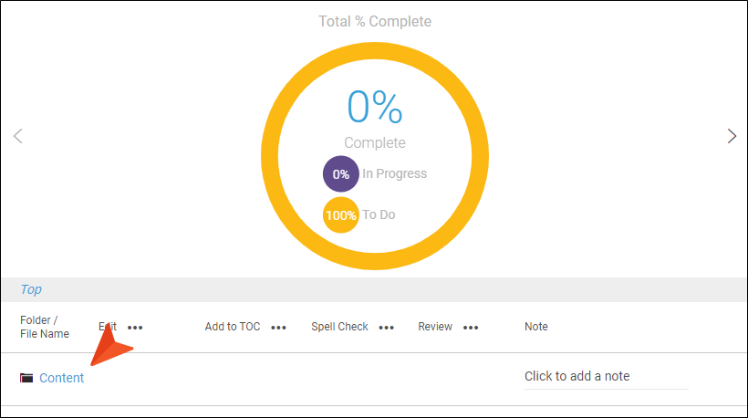
Task: Go to previous chart with left arrow
Action: click(18, 136)
